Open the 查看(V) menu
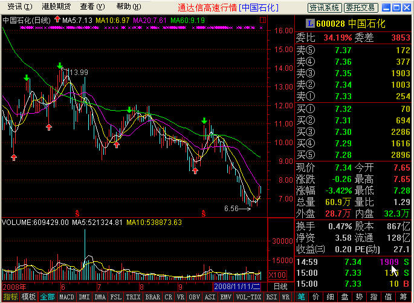 92,7
